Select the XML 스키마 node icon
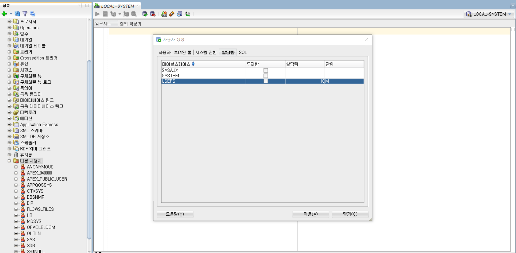The image size is (516, 253). (x=16, y=131)
